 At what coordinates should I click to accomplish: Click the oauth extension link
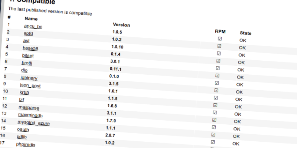pyautogui.click(x=23, y=130)
